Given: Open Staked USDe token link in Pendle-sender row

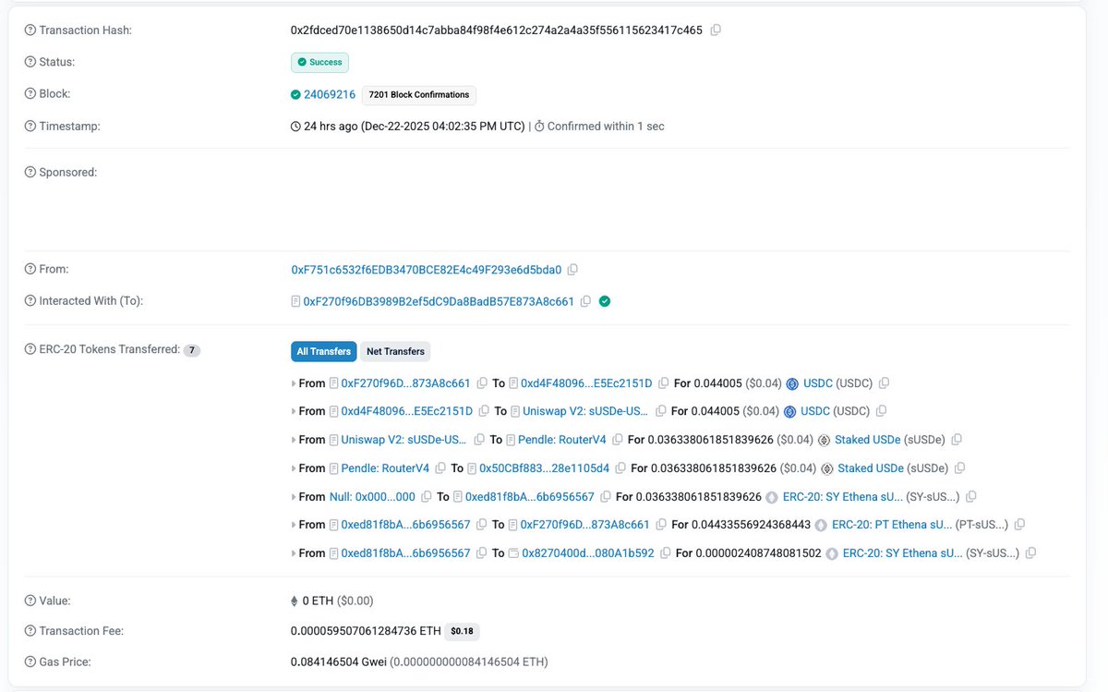Looking at the screenshot, I should click(869, 468).
